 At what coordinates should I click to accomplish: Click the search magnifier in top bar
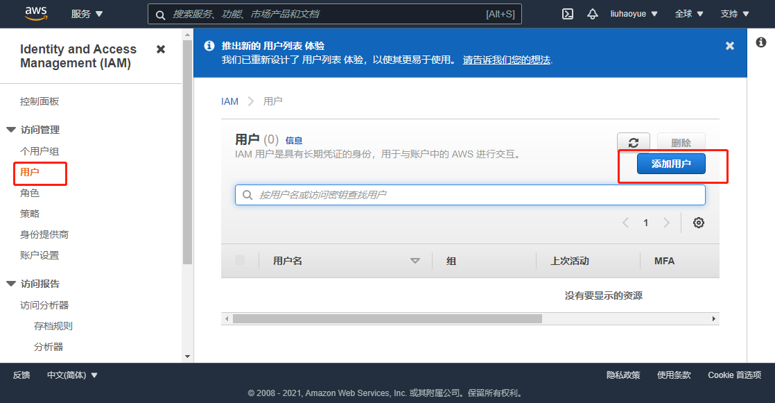(x=160, y=15)
